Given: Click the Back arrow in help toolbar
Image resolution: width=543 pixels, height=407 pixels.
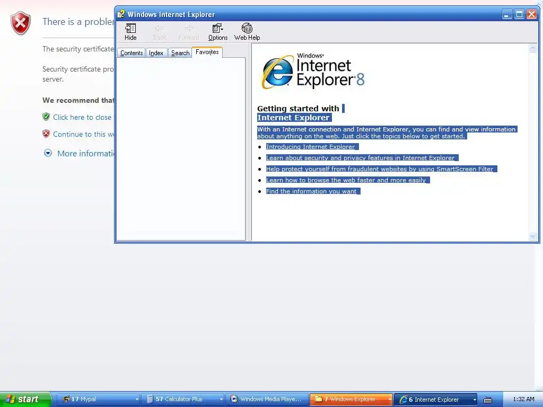Looking at the screenshot, I should 160,32.
